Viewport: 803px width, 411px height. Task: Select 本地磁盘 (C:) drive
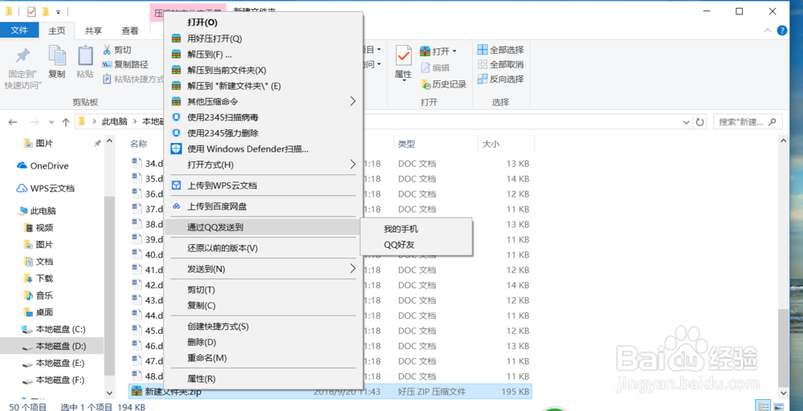click(55, 329)
